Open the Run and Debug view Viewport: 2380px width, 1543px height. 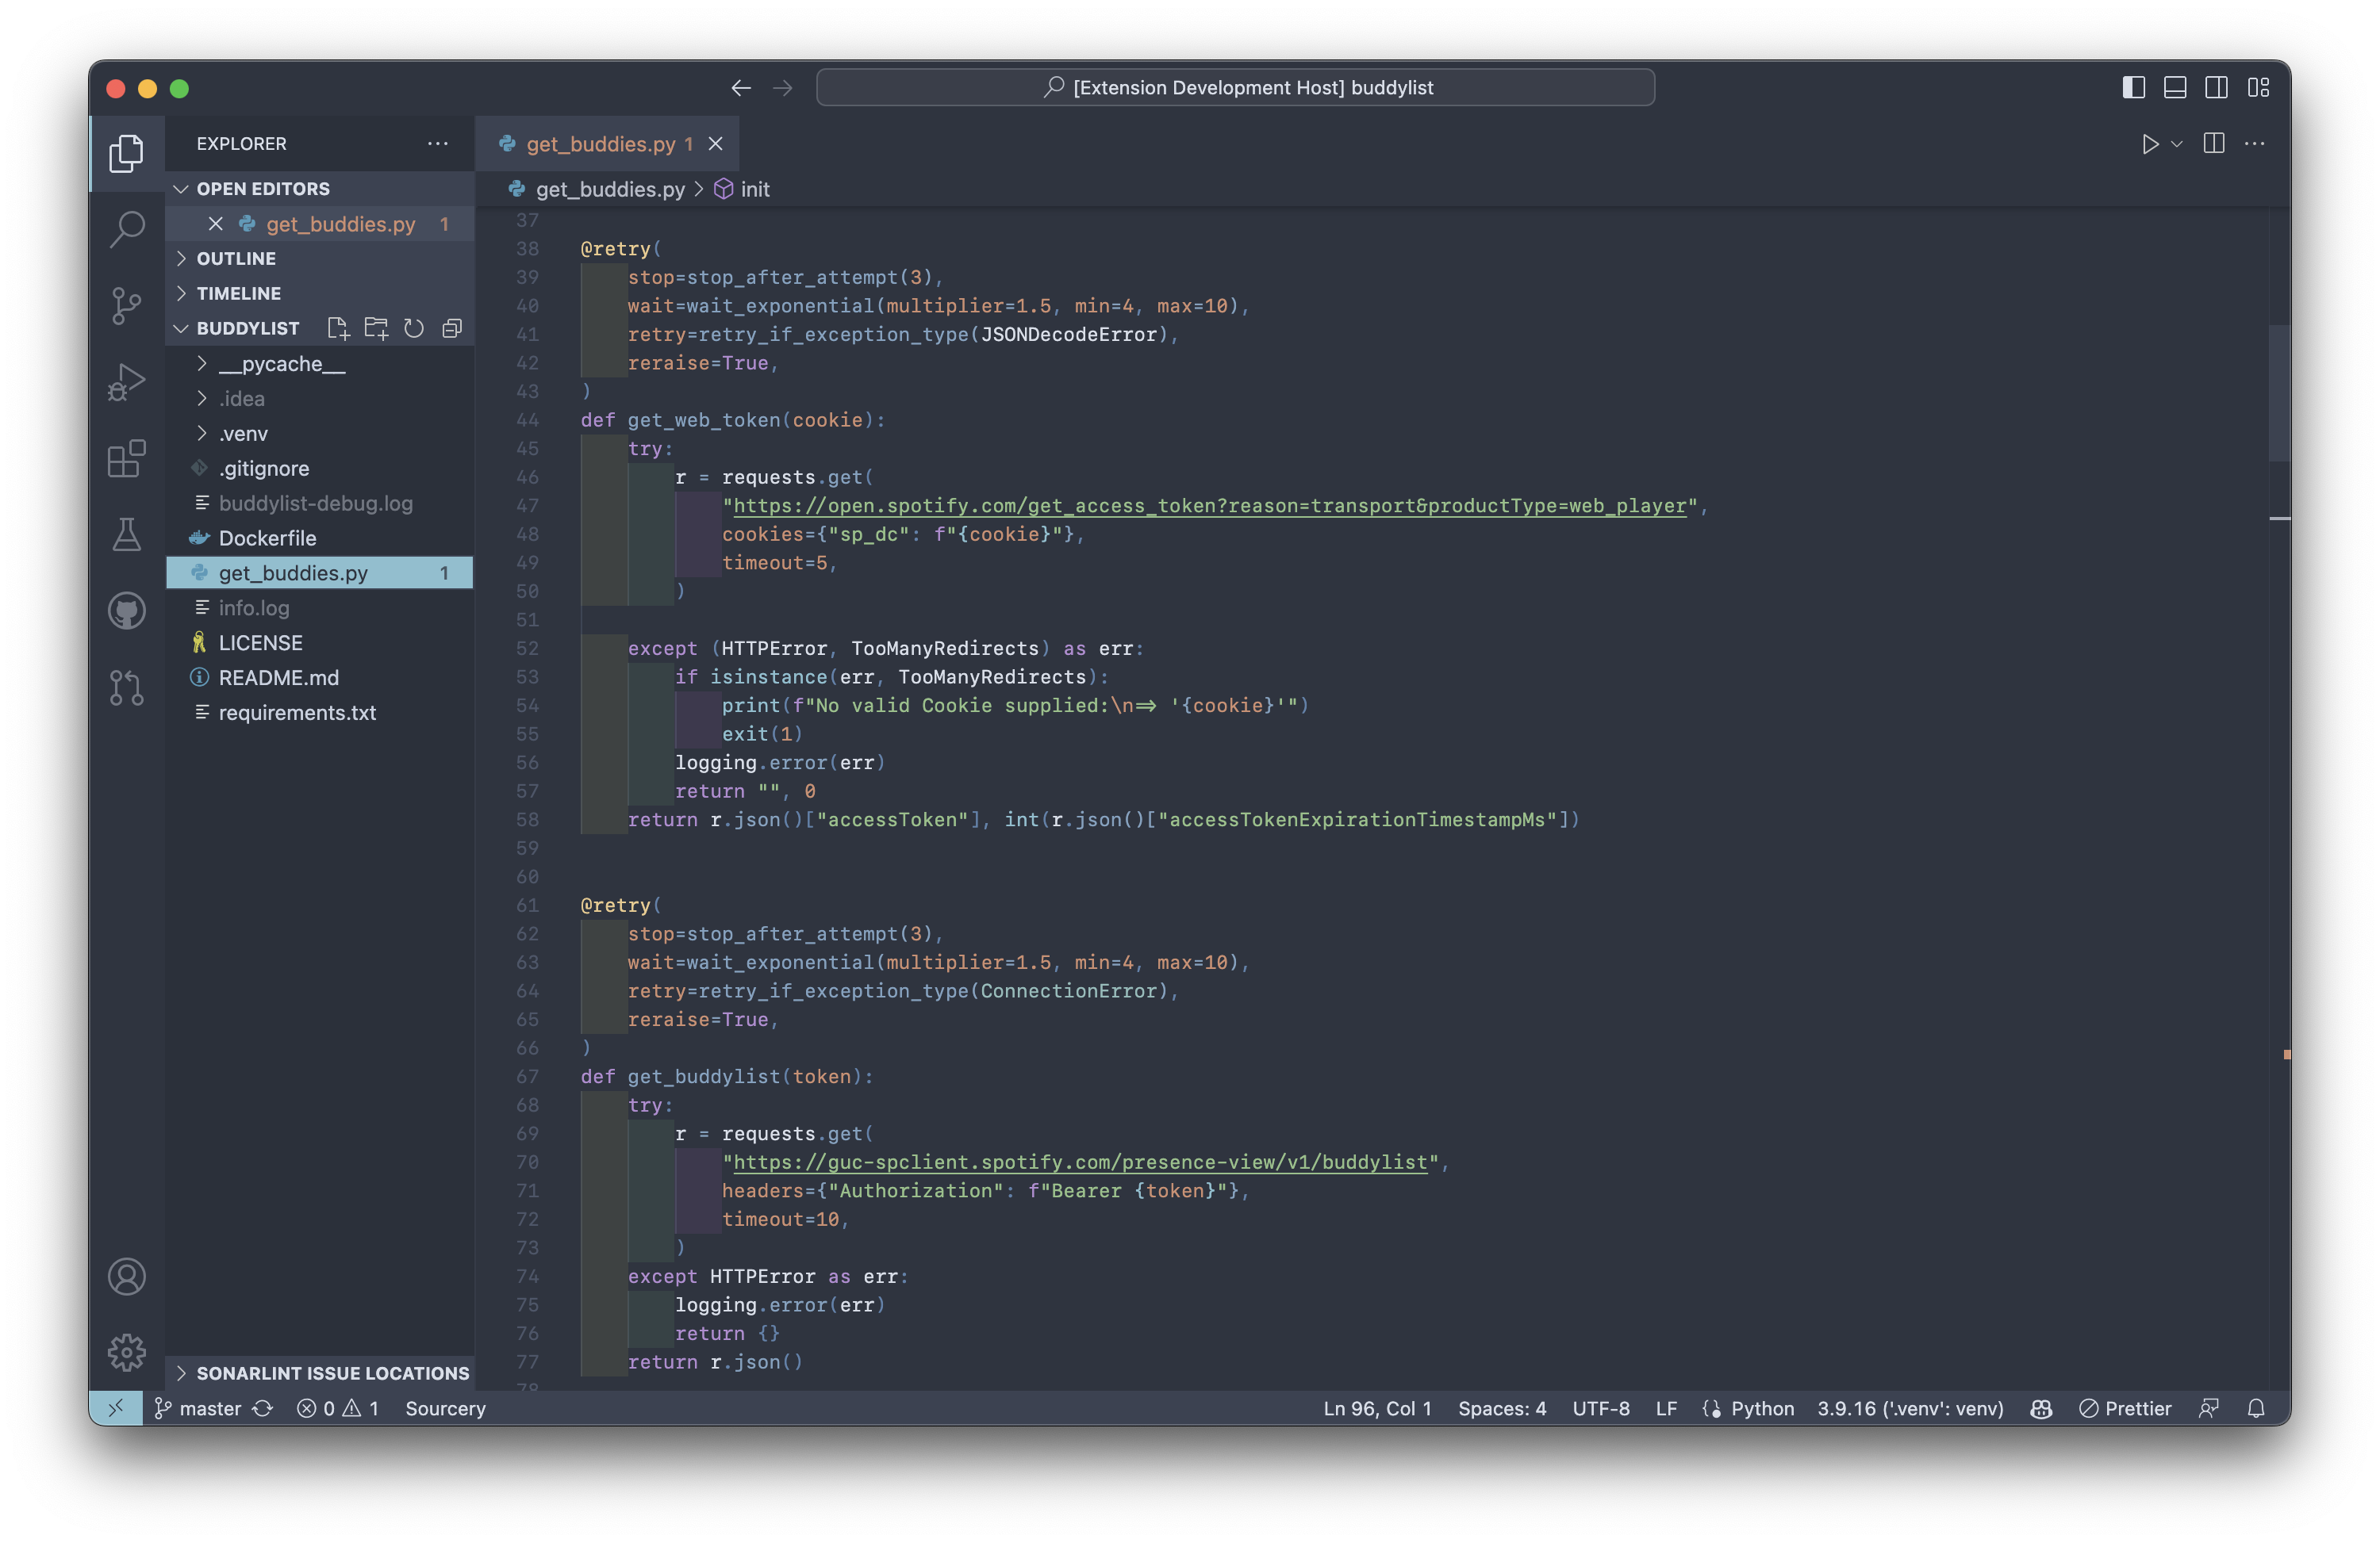tap(126, 381)
